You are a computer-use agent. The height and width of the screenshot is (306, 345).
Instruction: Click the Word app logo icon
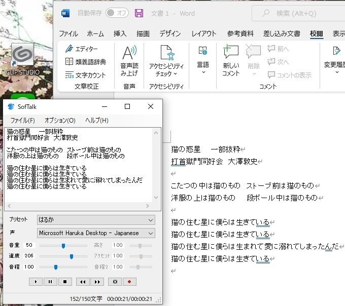pyautogui.click(x=65, y=13)
